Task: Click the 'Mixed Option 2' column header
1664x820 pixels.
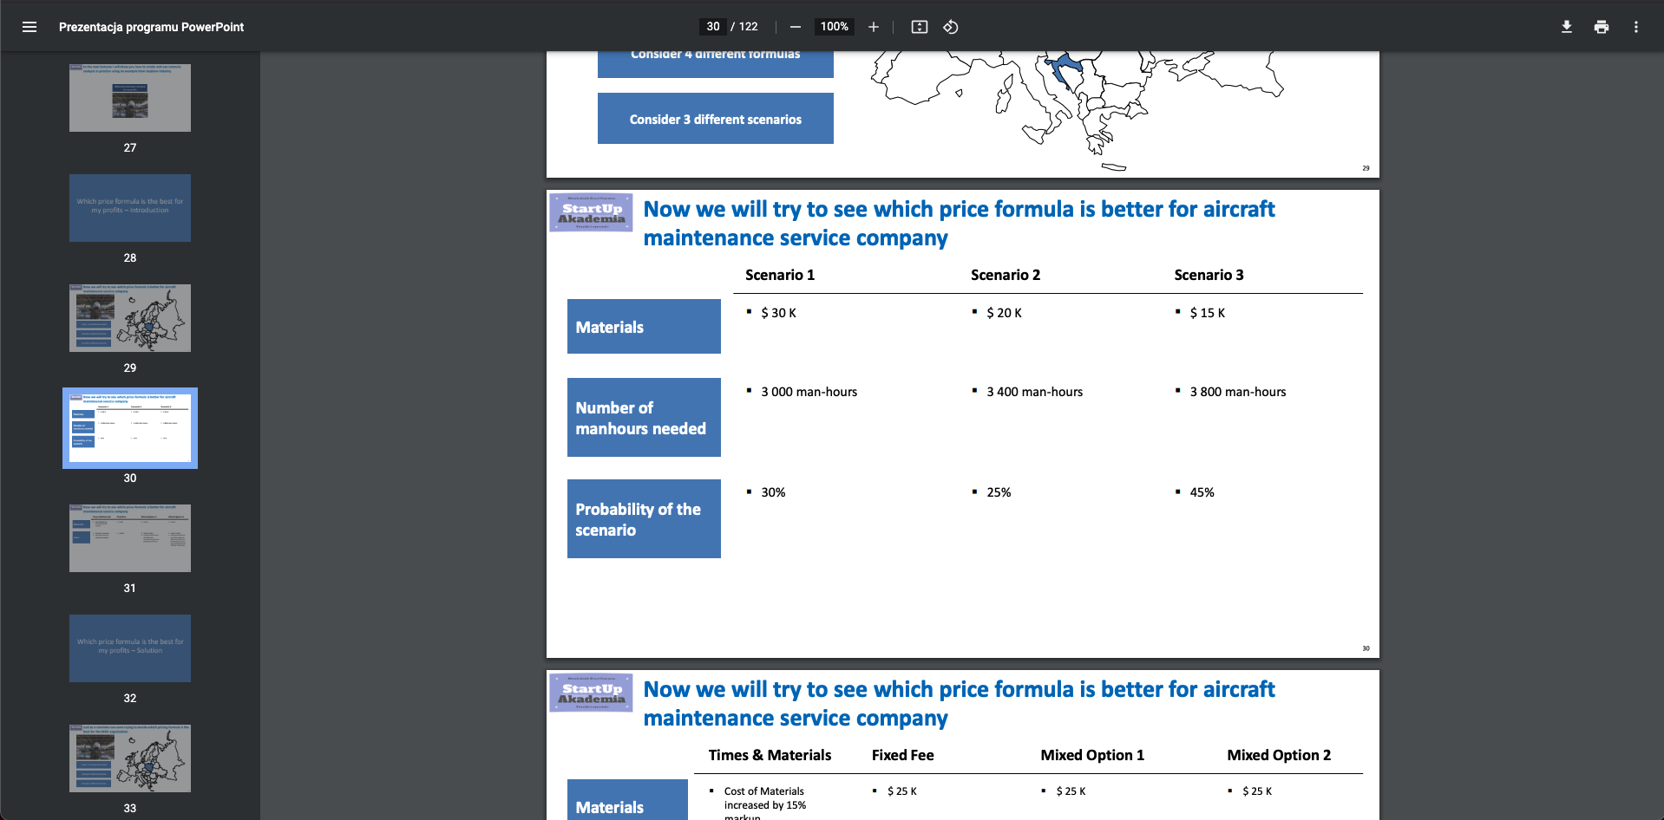Action: point(1279,755)
